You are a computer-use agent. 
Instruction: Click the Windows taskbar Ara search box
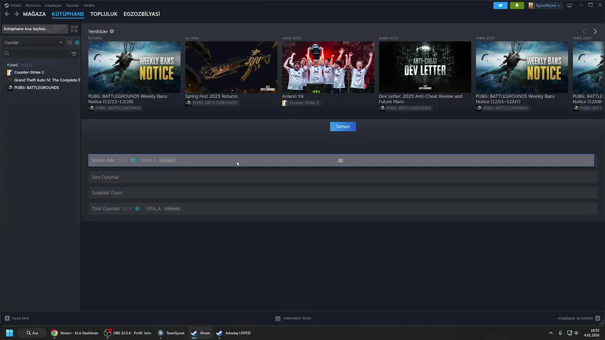[33, 333]
